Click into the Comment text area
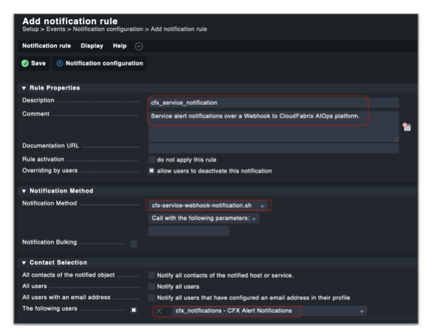 coord(273,126)
